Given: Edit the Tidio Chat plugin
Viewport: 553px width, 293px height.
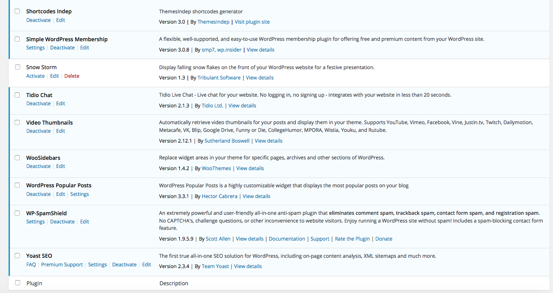Looking at the screenshot, I should [61, 104].
